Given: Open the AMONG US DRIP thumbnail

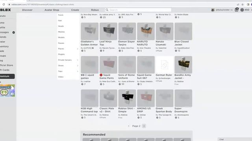Looking at the screenshot, I should point(146,98).
